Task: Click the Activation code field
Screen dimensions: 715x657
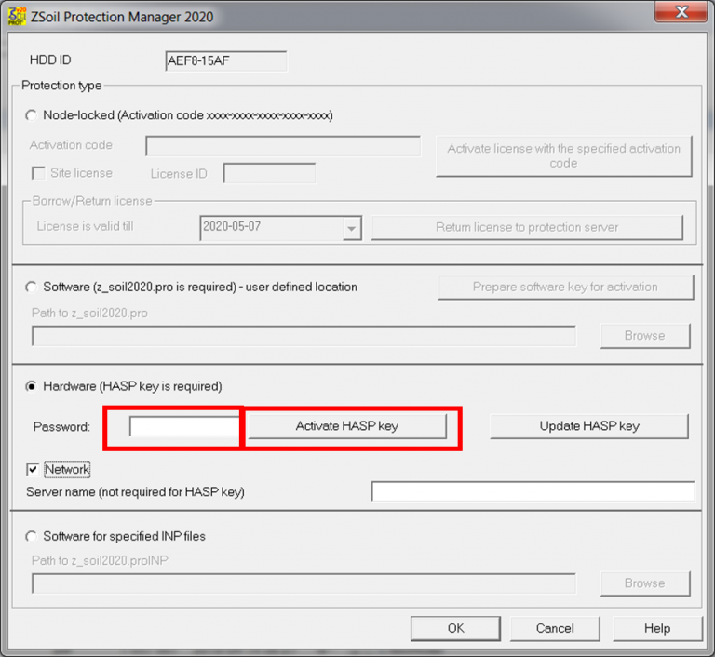Action: point(283,146)
